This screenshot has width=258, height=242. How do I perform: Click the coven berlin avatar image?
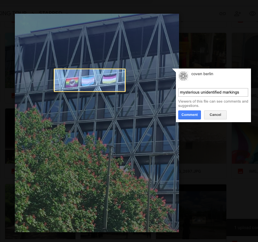pyautogui.click(x=183, y=76)
